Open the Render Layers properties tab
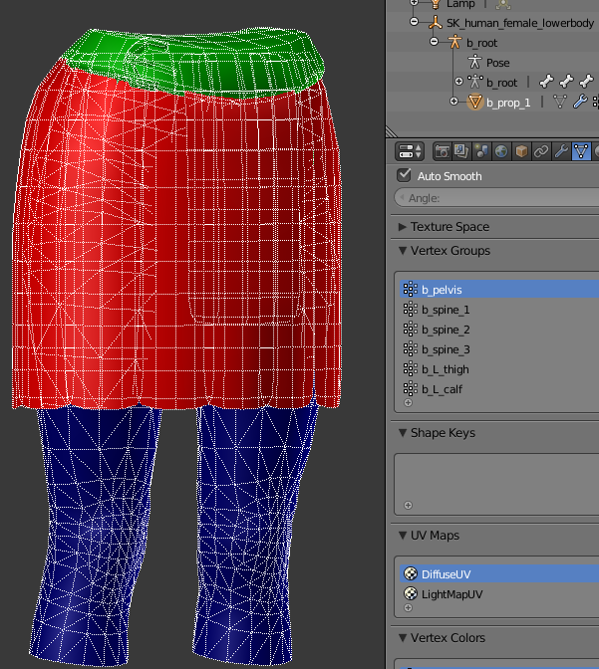This screenshot has width=599, height=669. click(461, 151)
